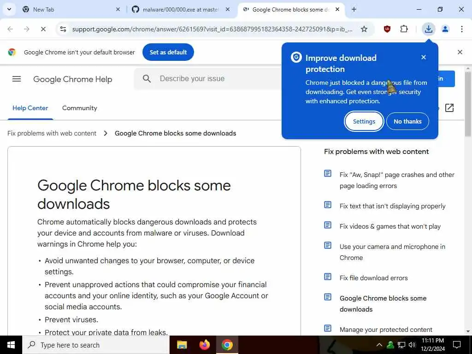Click the breadcrumb chevron arrow

pos(106,133)
